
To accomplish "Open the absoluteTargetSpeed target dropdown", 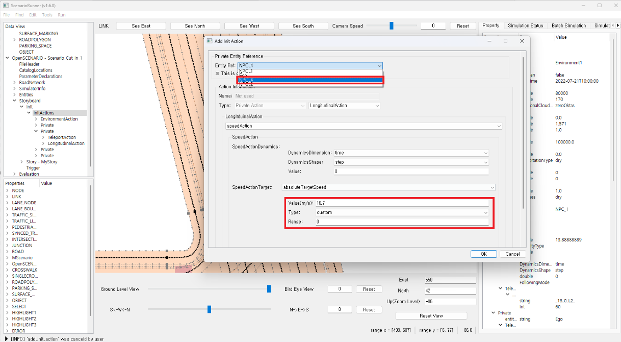I will [x=388, y=187].
